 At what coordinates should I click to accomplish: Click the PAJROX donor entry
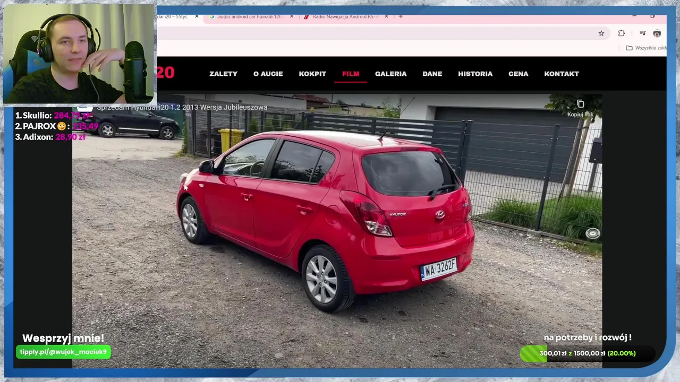57,126
